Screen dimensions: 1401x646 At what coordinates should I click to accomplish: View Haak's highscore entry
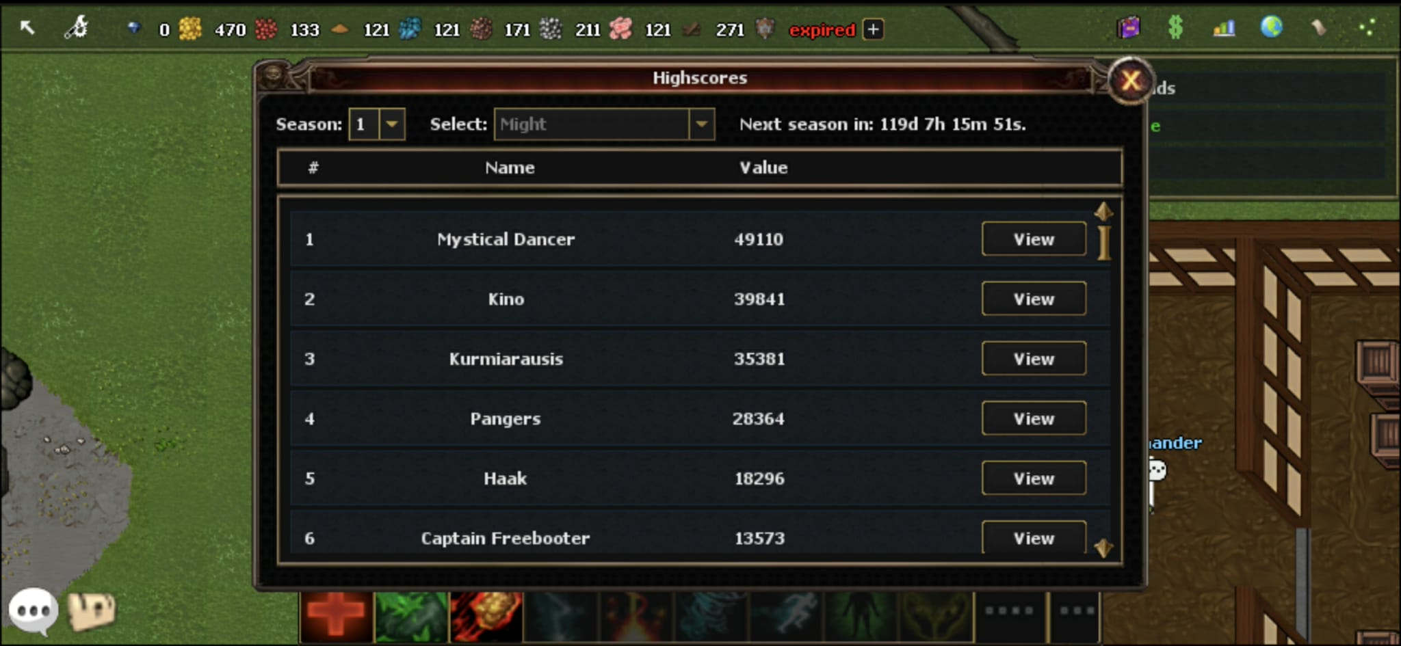1034,479
